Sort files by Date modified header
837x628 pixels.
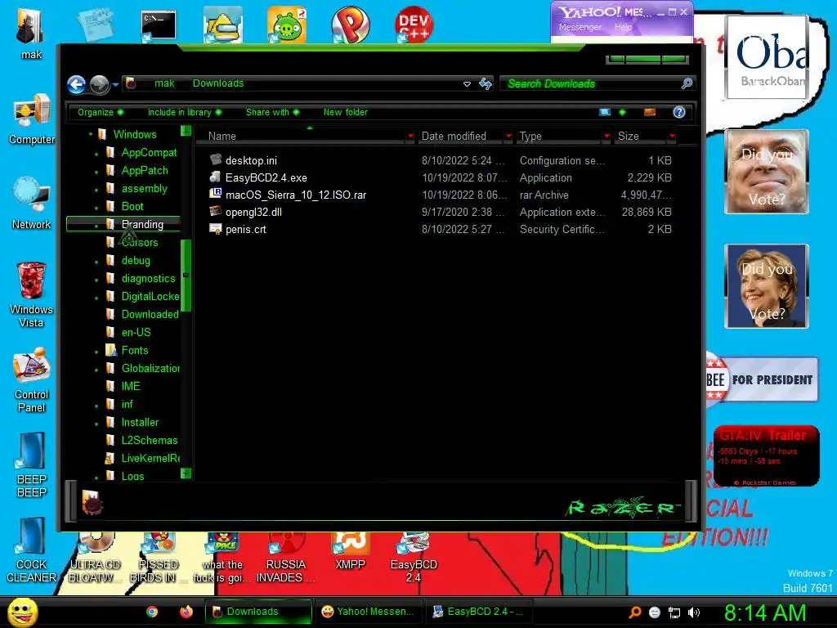pos(461,137)
